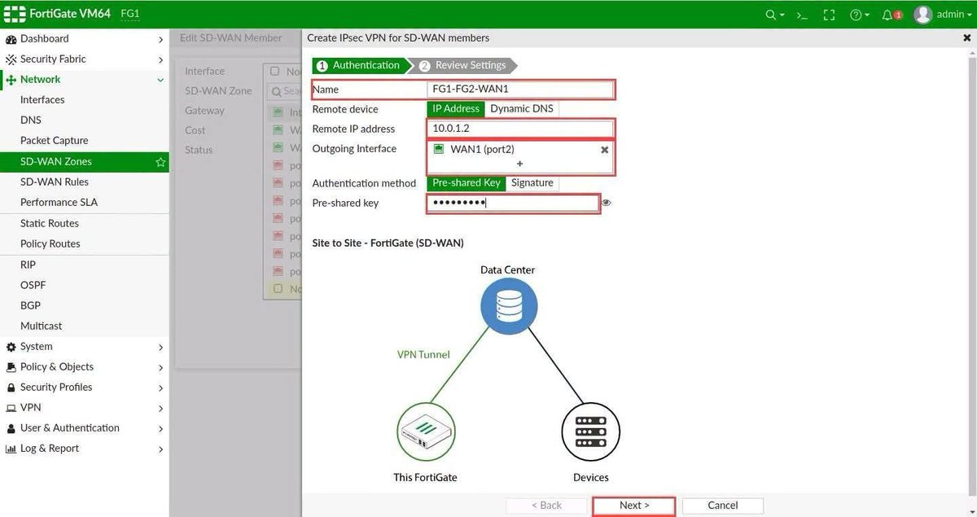
Task: Expand the Dashboard menu
Action: click(x=160, y=39)
